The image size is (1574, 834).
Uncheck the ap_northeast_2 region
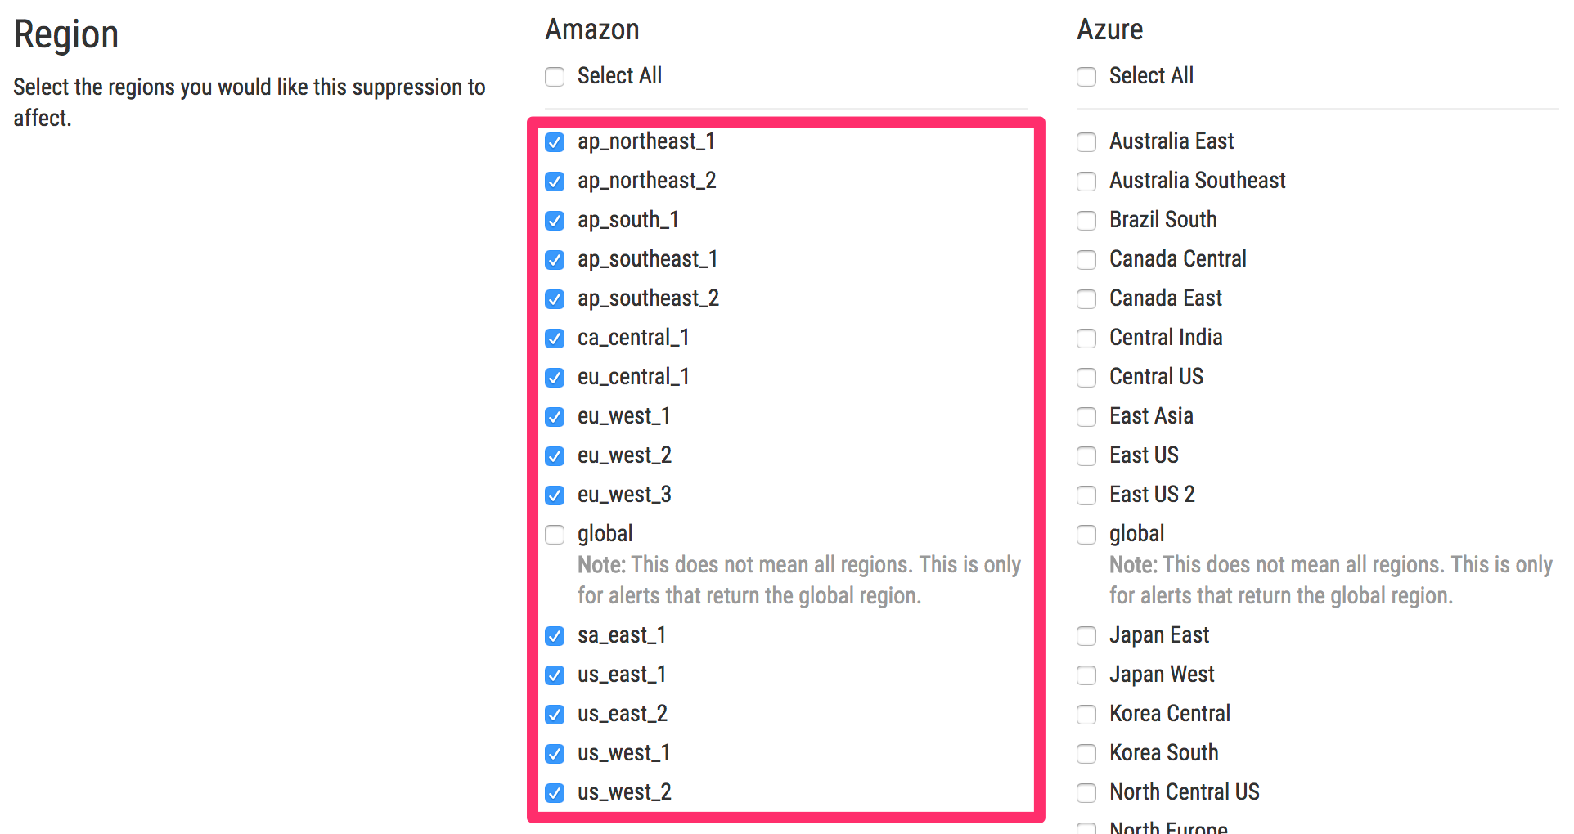point(555,181)
